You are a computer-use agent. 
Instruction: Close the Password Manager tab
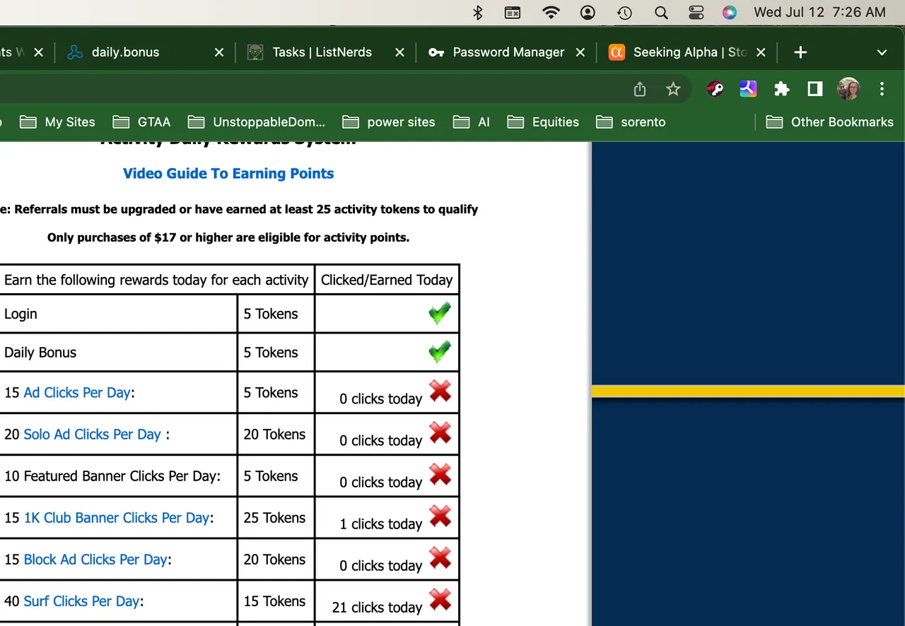pyautogui.click(x=580, y=52)
